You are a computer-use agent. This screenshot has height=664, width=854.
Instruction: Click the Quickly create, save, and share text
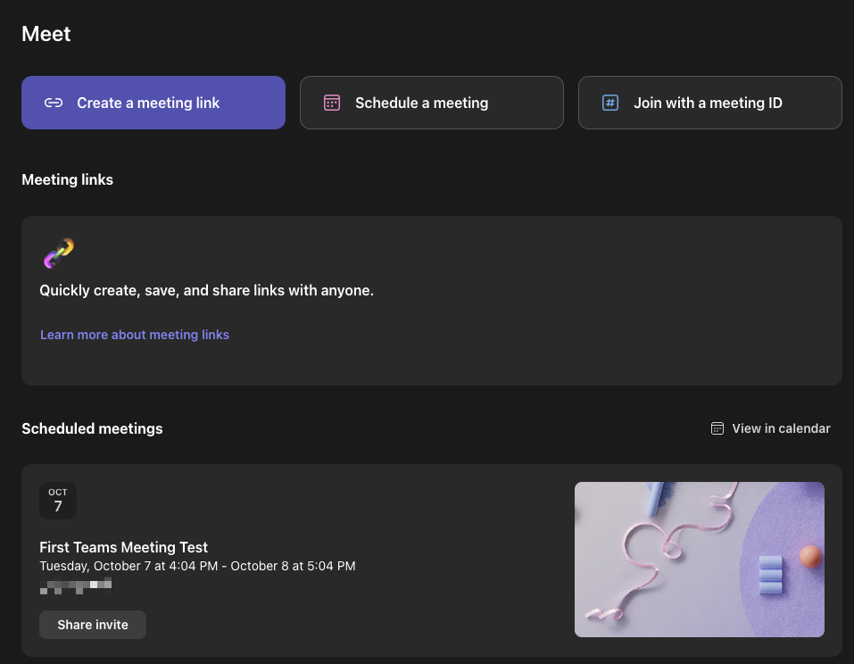(206, 291)
